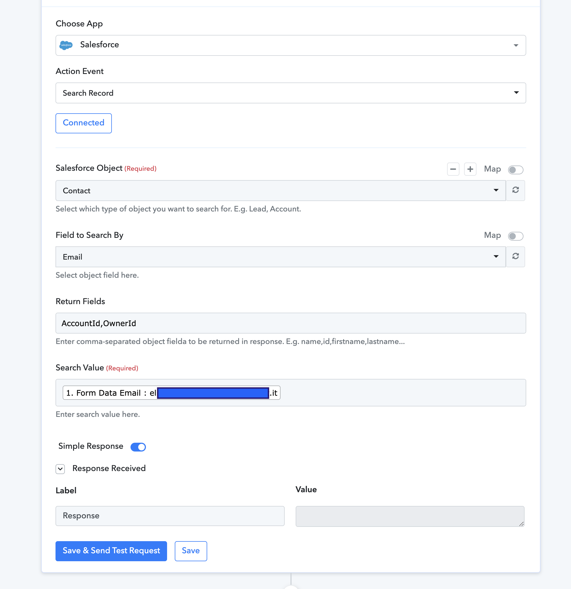The image size is (571, 589).
Task: Click the minus icon beside Salesforce Object
Action: pyautogui.click(x=453, y=169)
